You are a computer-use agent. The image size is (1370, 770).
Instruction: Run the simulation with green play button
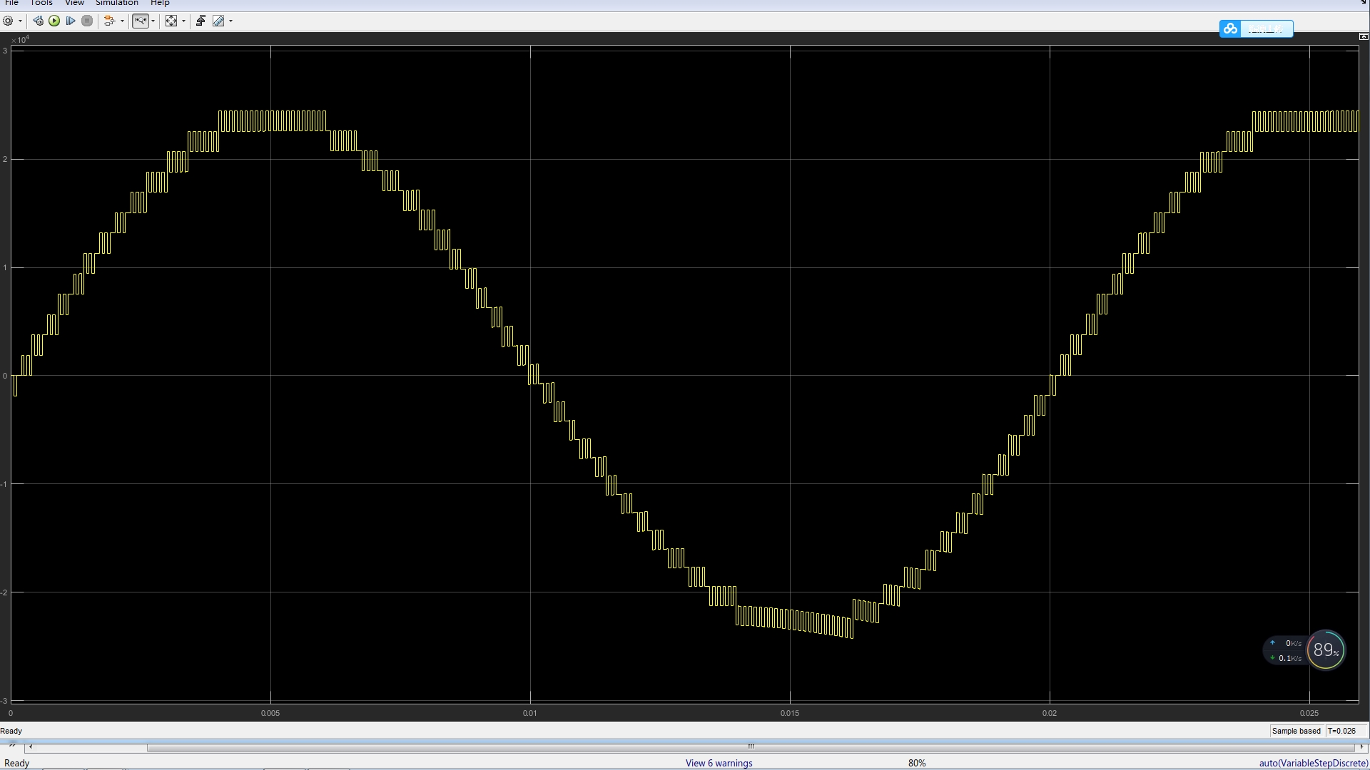pyautogui.click(x=54, y=21)
